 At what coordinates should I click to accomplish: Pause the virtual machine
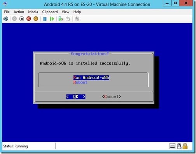pos(45,19)
